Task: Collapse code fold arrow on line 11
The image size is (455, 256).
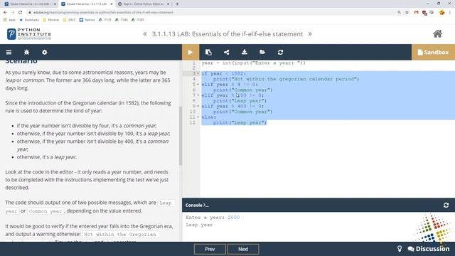Action: 198,117
